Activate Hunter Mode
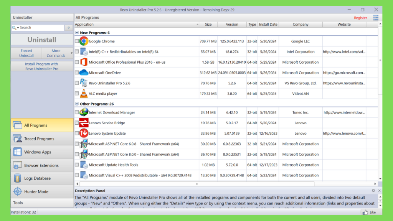 pos(42,191)
